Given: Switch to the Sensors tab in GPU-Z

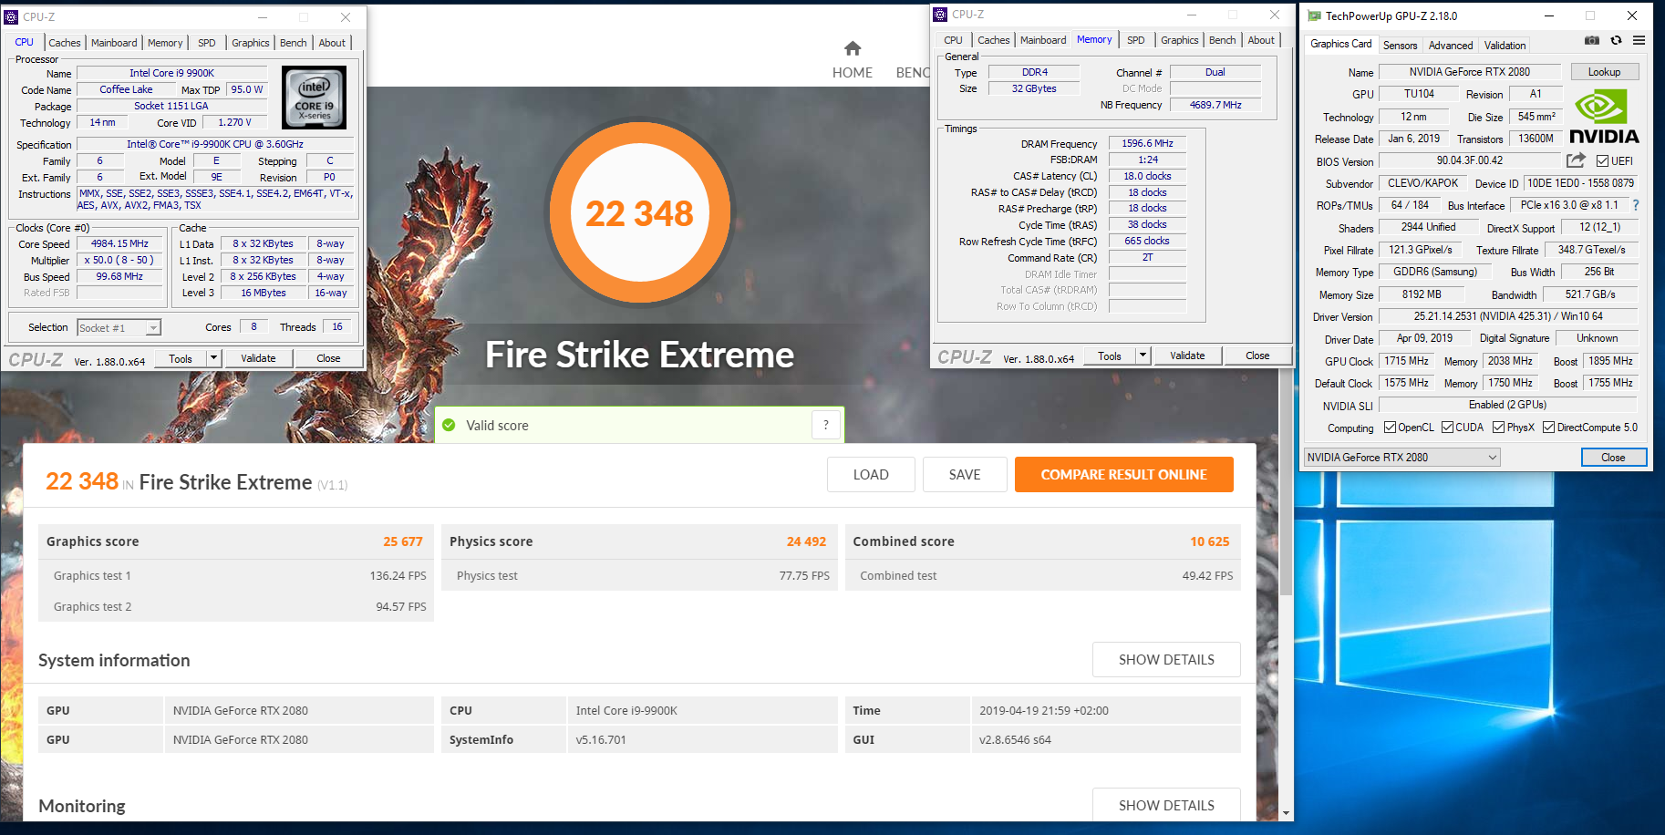Looking at the screenshot, I should click(x=1400, y=46).
